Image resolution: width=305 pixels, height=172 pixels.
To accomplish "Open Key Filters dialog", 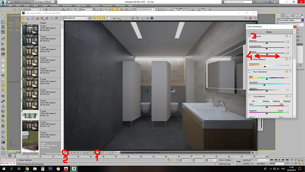I will 262,164.
